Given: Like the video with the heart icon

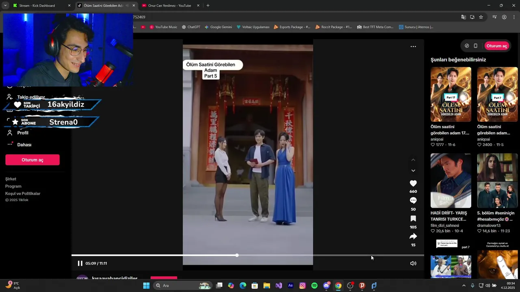Looking at the screenshot, I should [x=413, y=183].
